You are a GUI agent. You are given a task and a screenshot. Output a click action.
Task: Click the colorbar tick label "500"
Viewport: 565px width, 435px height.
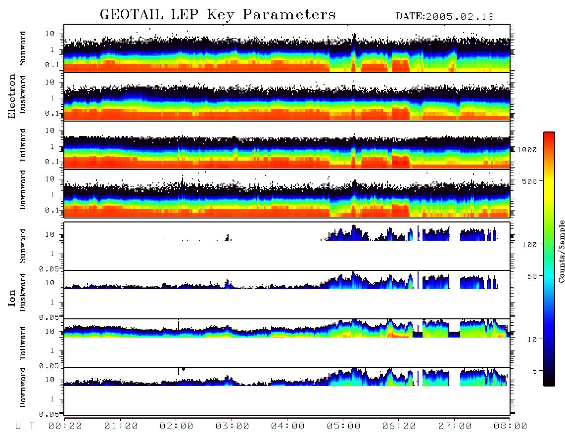529,181
